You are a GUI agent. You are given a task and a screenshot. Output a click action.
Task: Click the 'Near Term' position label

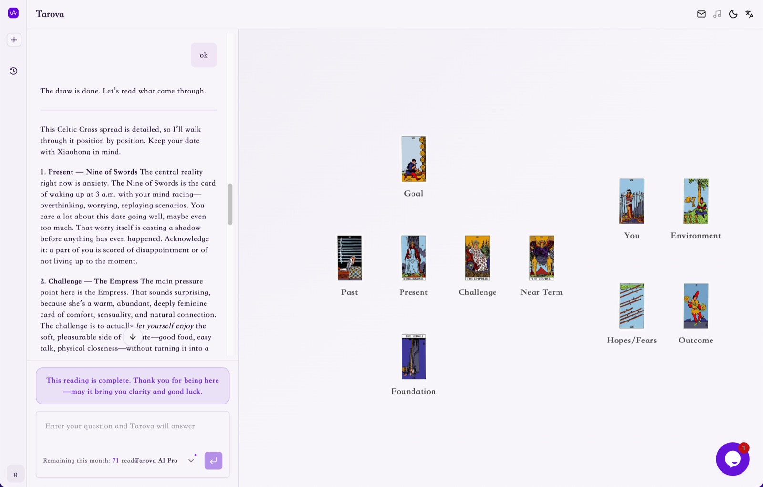[x=542, y=292]
